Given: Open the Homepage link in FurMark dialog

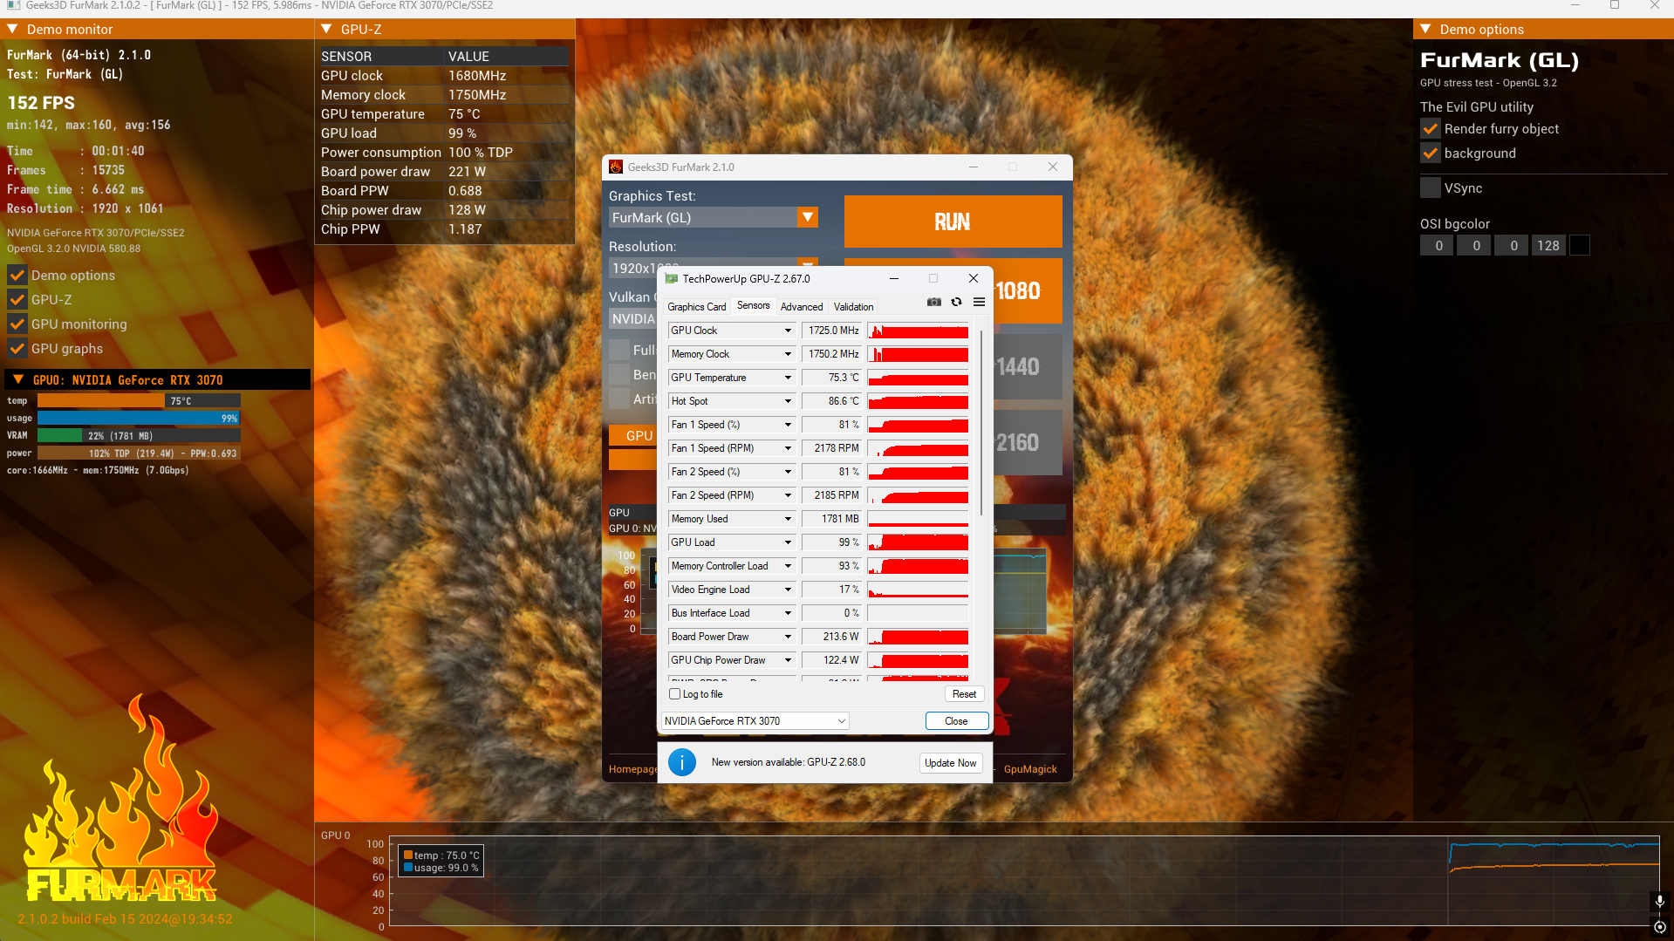Looking at the screenshot, I should point(633,769).
